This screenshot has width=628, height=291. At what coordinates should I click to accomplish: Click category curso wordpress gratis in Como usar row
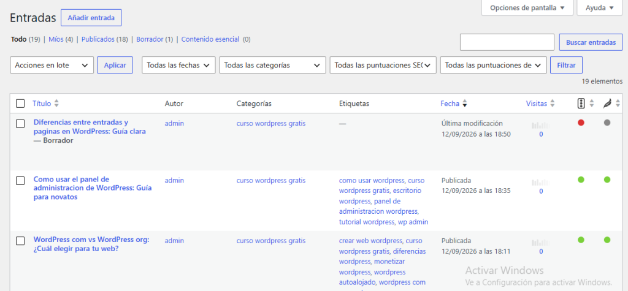270,180
